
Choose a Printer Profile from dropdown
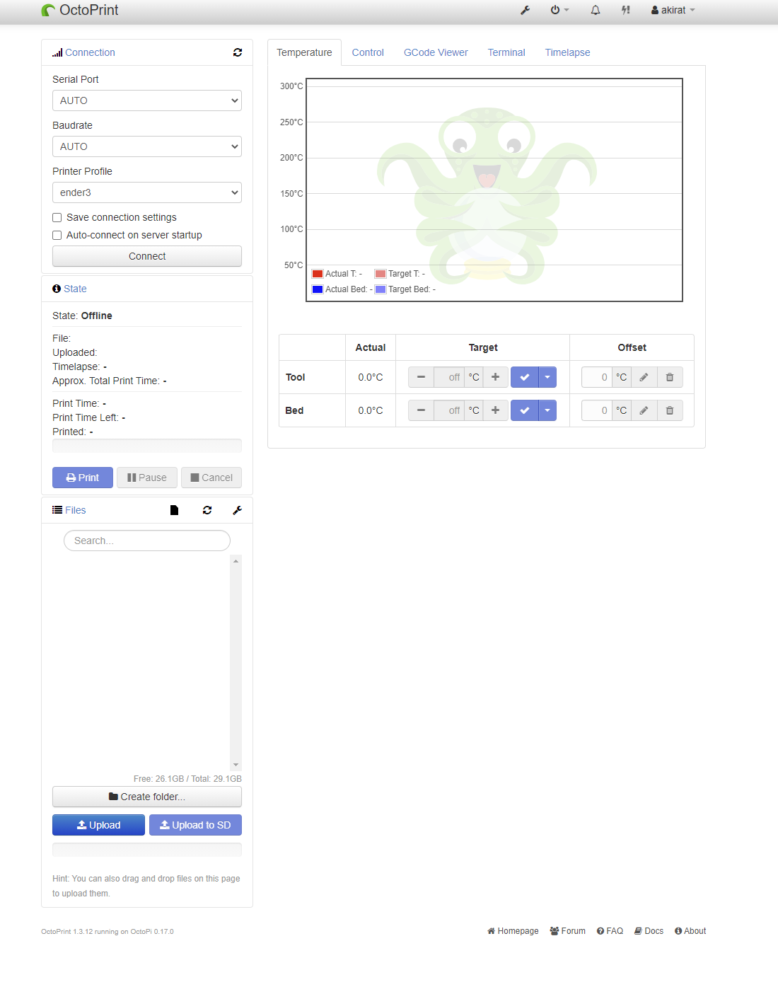[147, 192]
